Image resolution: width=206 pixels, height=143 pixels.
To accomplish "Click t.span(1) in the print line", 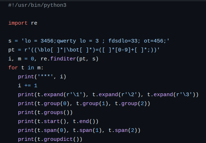I will click(87, 130).
